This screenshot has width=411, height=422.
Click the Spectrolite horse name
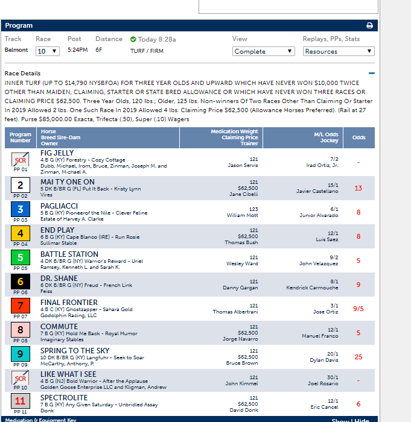pyautogui.click(x=63, y=398)
